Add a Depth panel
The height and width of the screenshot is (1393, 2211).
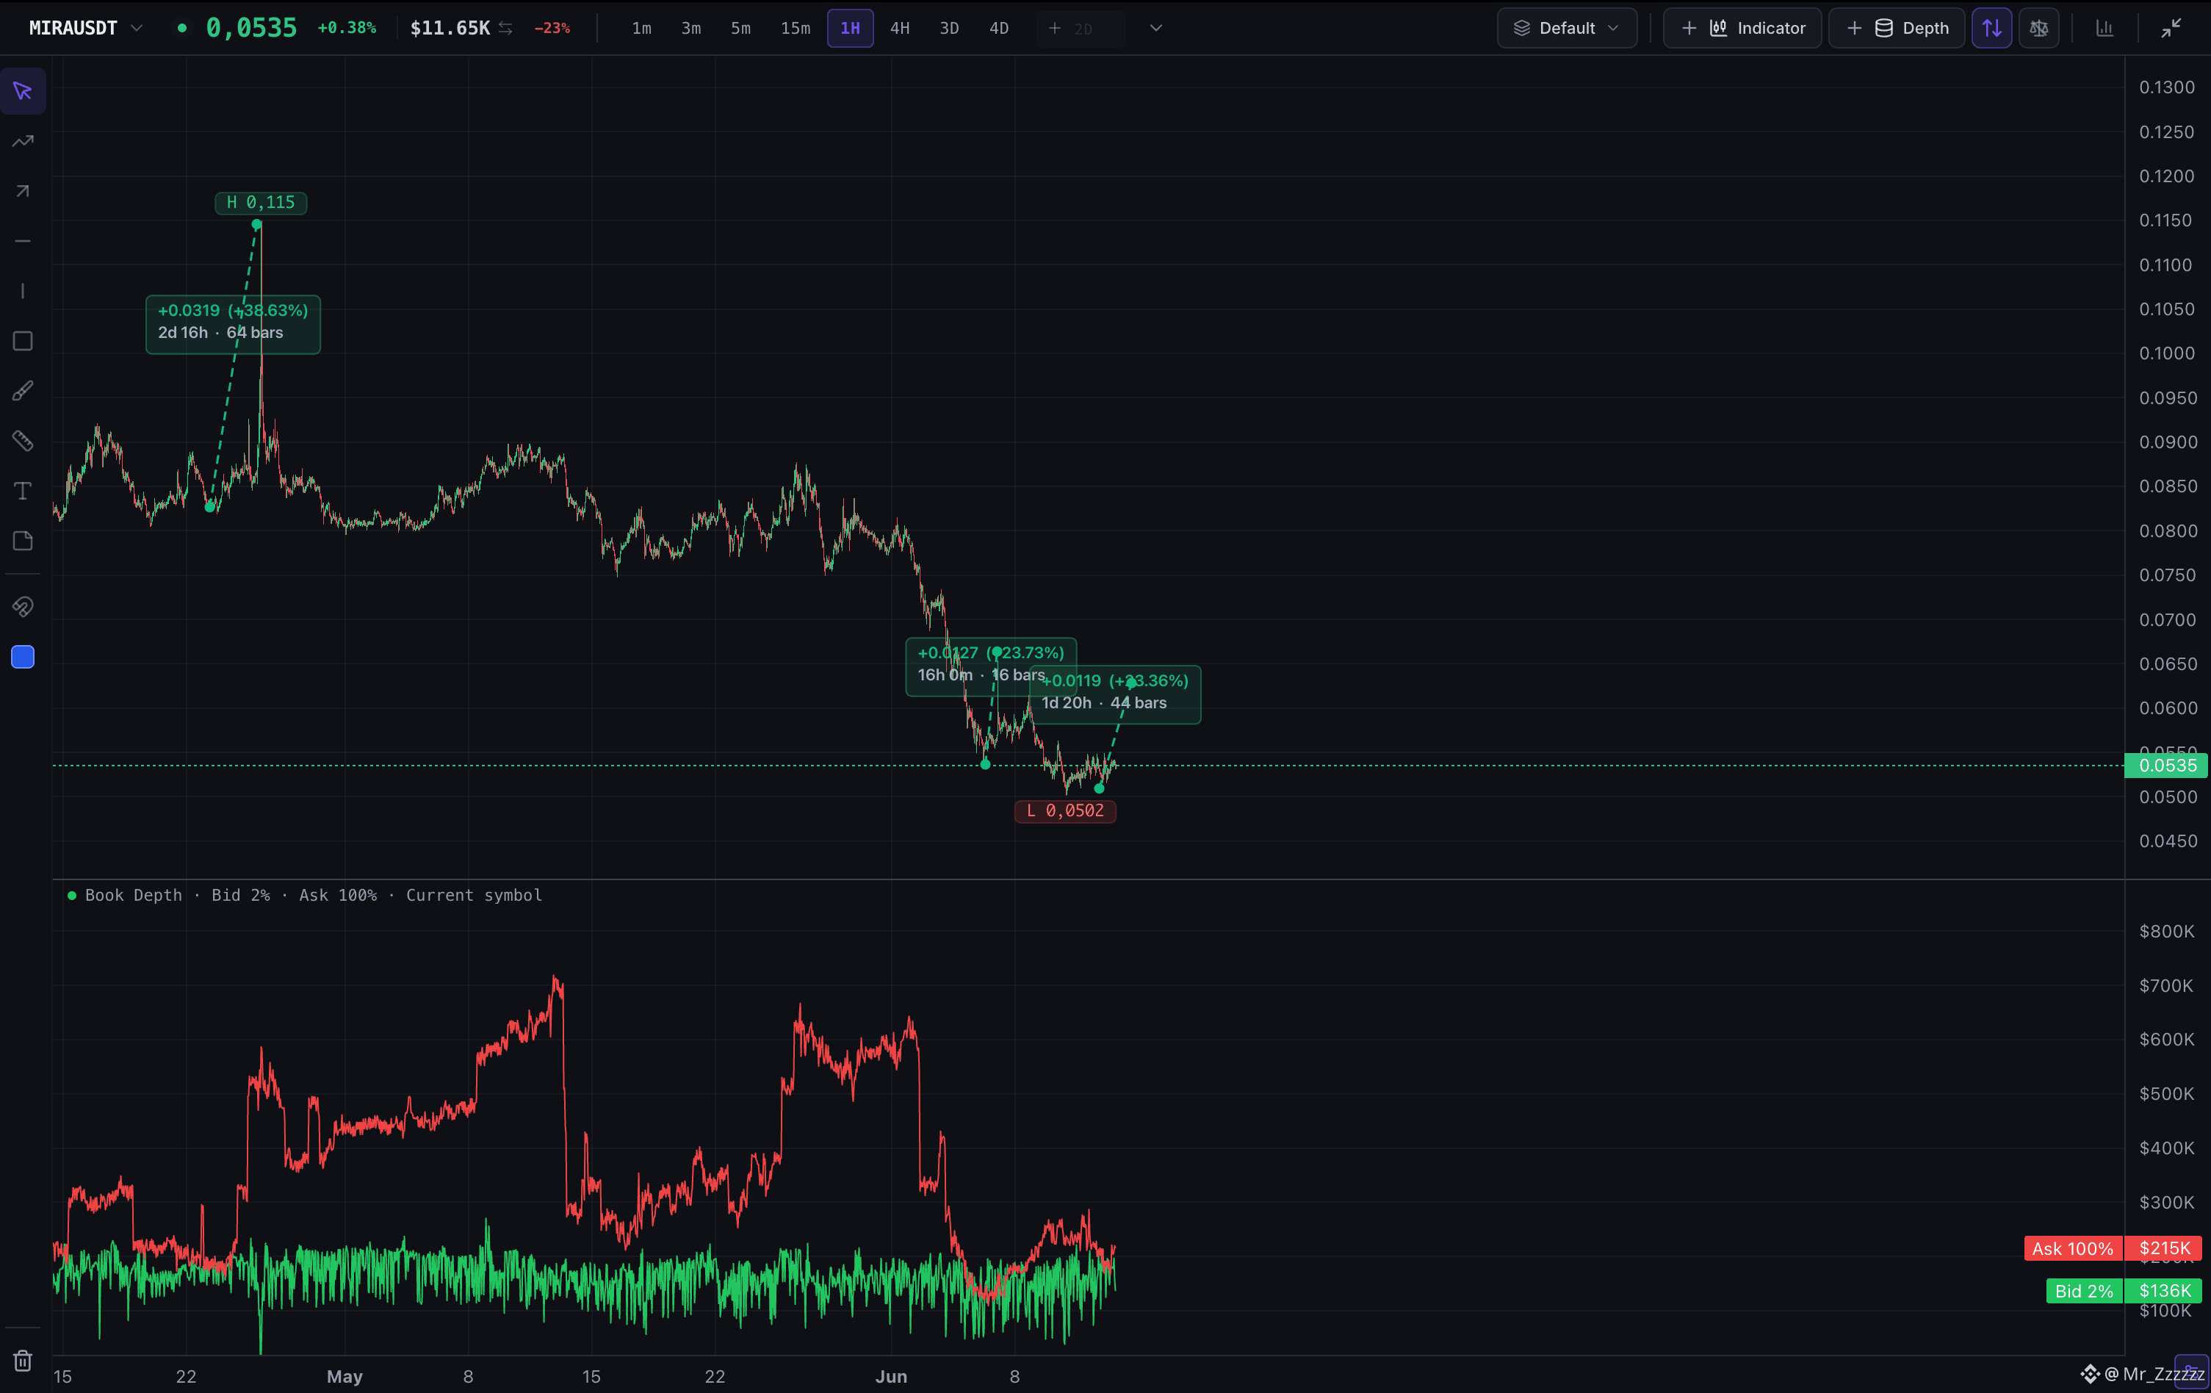[1896, 29]
